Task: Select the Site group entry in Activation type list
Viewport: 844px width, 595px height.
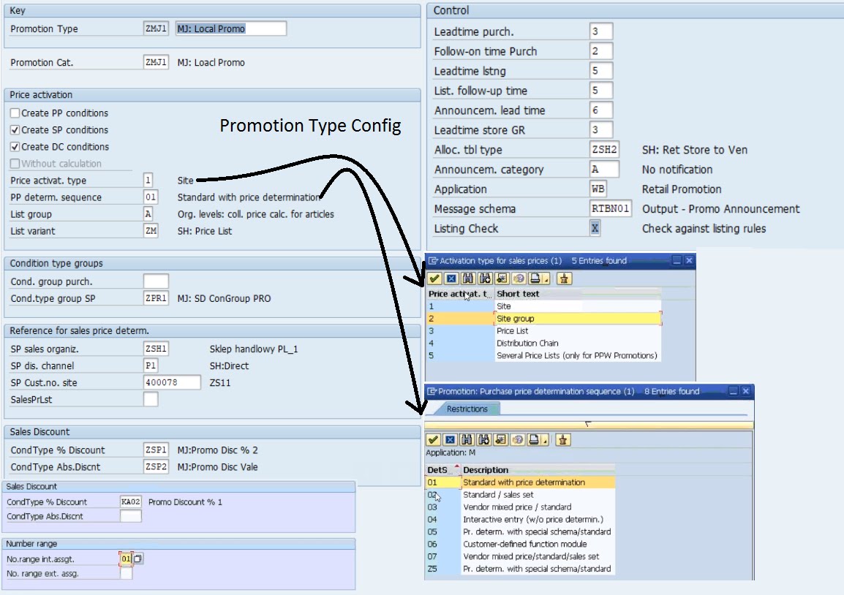Action: tap(541, 318)
